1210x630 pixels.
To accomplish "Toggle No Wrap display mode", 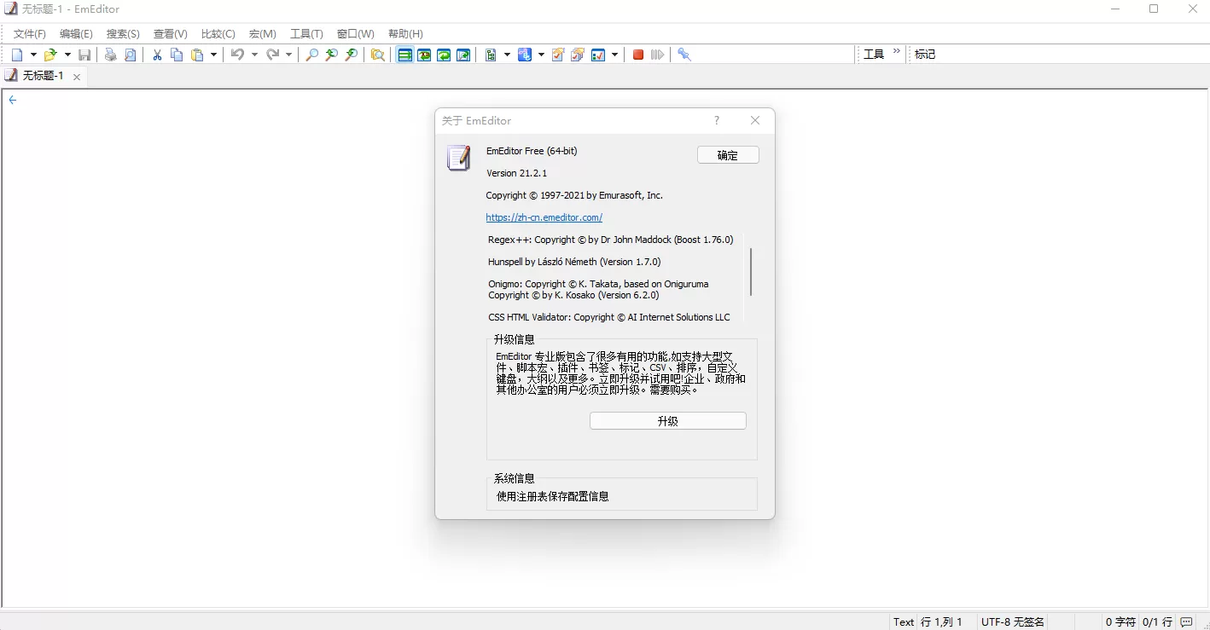I will pyautogui.click(x=404, y=54).
